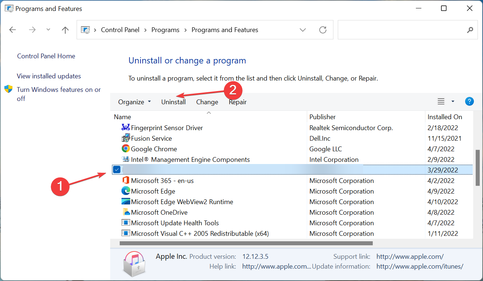
Task: Open update information link apple.com/itunes
Action: (x=420, y=266)
